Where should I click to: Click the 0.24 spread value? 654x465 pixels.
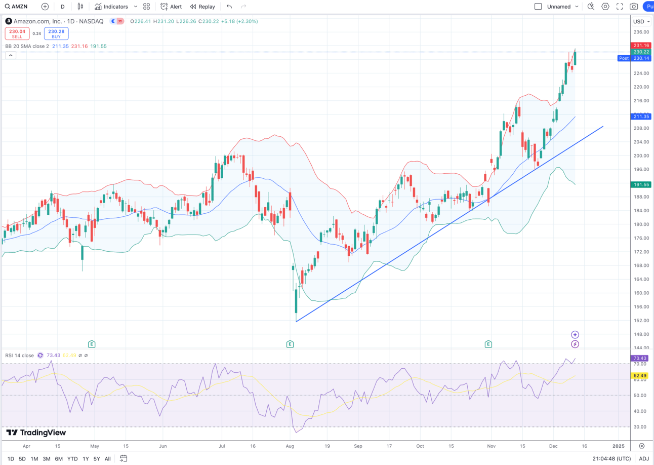coord(36,33)
